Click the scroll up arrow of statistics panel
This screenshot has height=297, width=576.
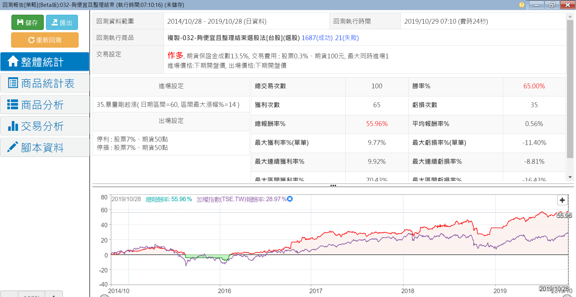point(570,16)
